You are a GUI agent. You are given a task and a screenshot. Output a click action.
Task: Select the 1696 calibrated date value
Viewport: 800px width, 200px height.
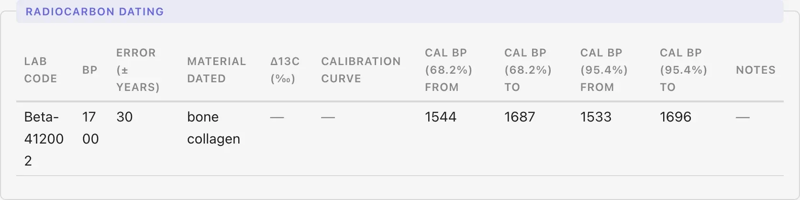pos(676,117)
